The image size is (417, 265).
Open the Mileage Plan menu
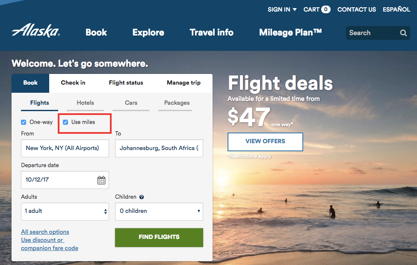pyautogui.click(x=290, y=32)
